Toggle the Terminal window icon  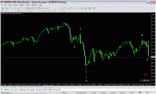(x=21, y=8)
